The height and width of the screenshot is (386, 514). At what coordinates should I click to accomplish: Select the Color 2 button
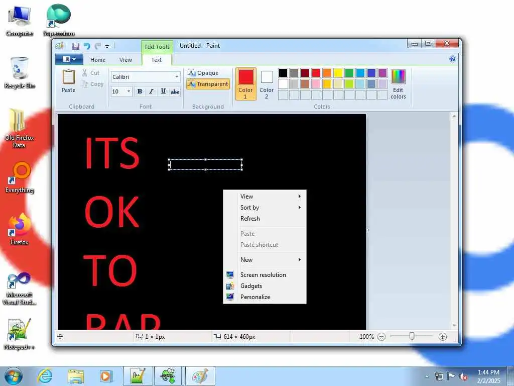coord(267,84)
